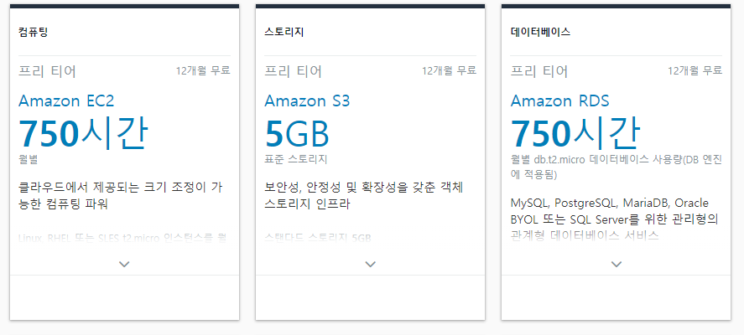
Task: Click 프리 티어 label in the RDS card
Action: coord(539,71)
